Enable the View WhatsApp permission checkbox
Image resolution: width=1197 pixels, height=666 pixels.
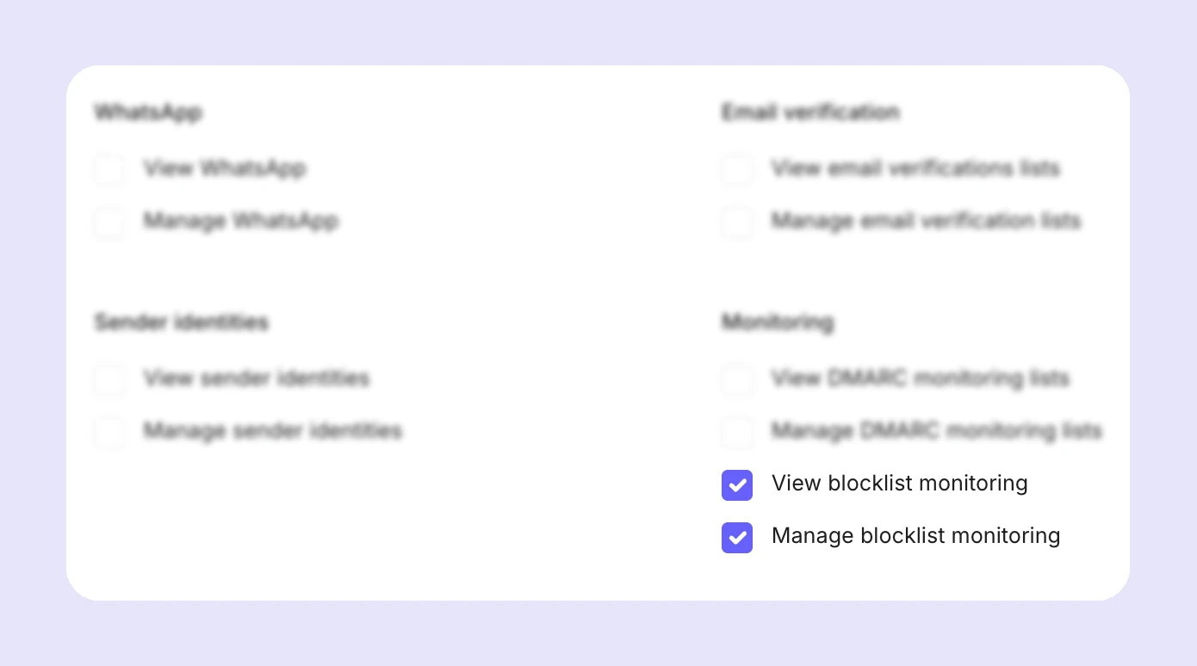click(x=109, y=170)
